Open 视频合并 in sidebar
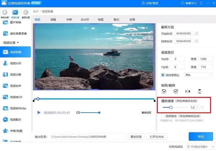Image resolution: width=216 pixels, height=151 pixels. click(15, 86)
